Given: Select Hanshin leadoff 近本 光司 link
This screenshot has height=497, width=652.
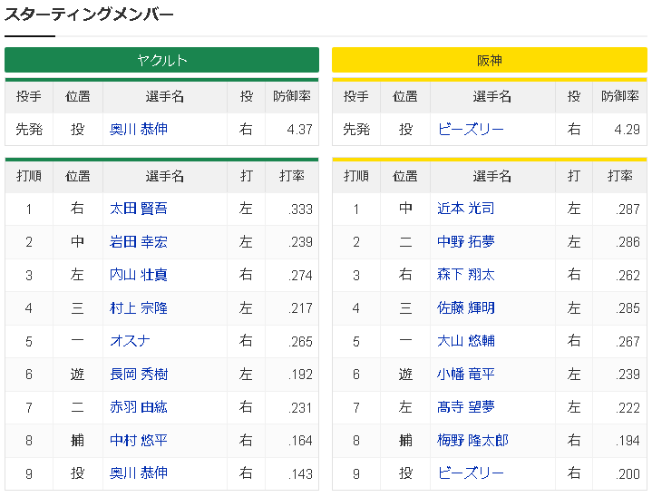Looking at the screenshot, I should (x=466, y=209).
